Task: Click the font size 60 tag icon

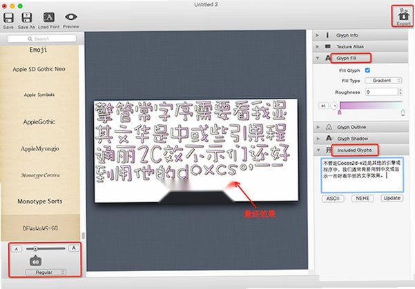Action: 36,261
